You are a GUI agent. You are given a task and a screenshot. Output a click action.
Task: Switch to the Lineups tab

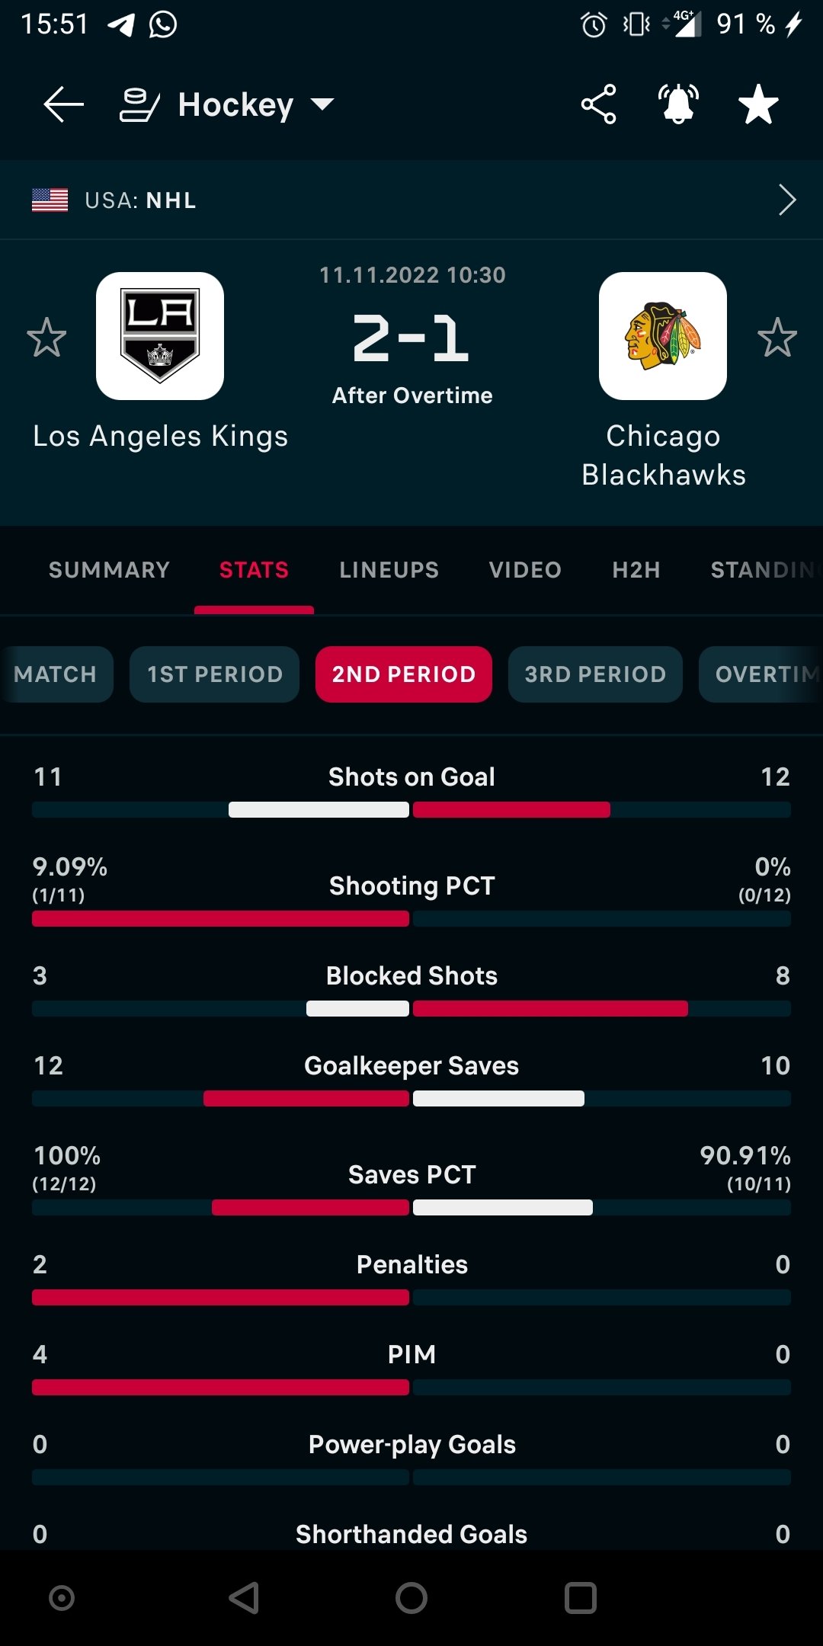coord(389,570)
